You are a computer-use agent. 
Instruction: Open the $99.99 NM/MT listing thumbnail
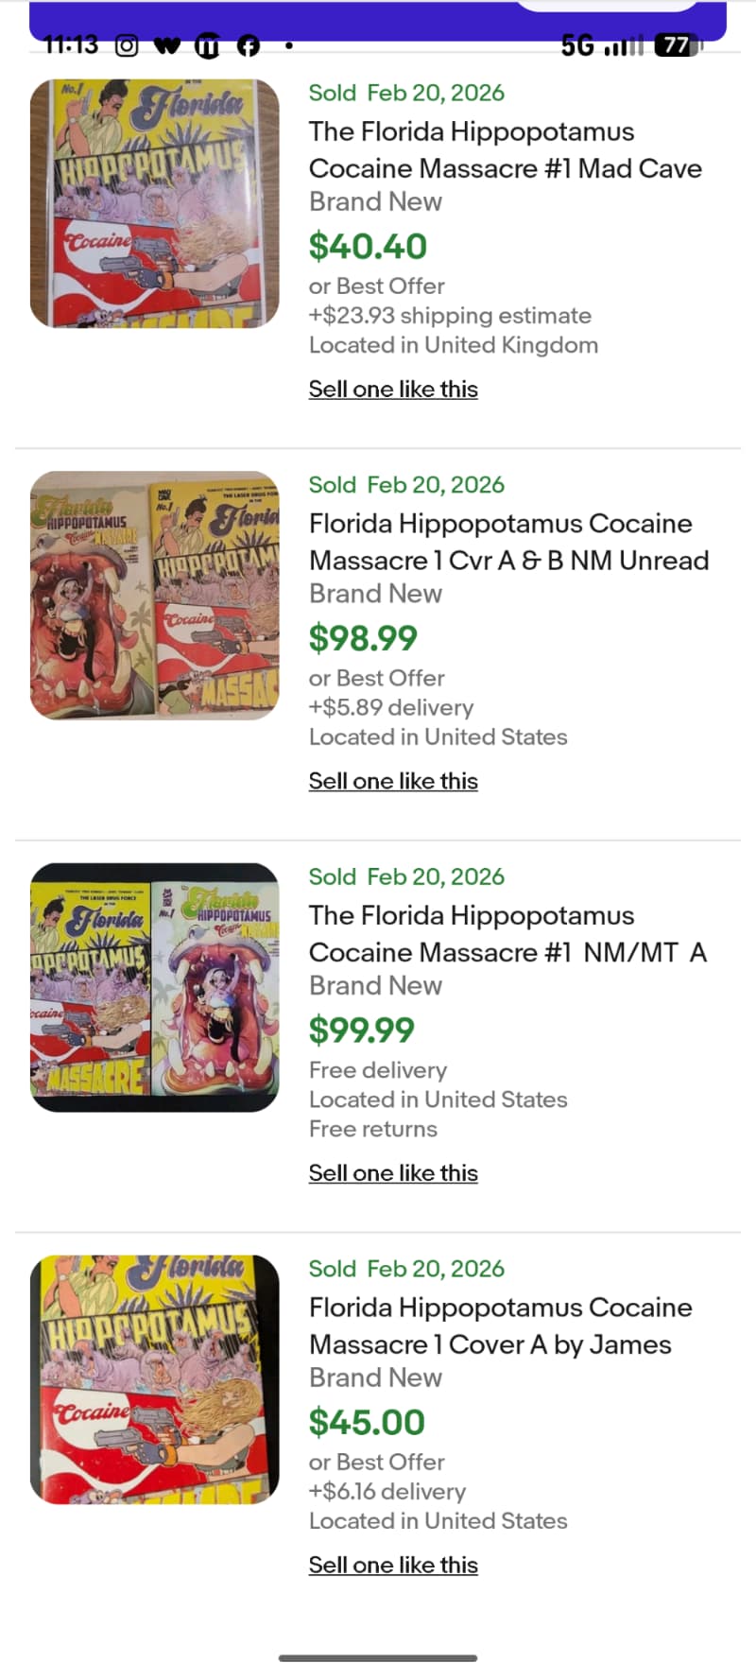[155, 987]
